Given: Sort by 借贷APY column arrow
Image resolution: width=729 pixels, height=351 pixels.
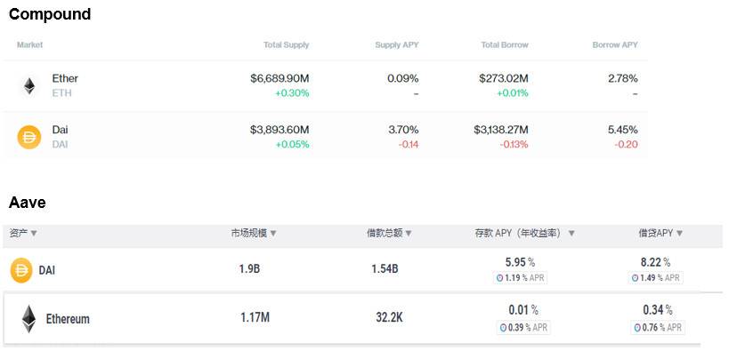Looking at the screenshot, I should coord(679,234).
